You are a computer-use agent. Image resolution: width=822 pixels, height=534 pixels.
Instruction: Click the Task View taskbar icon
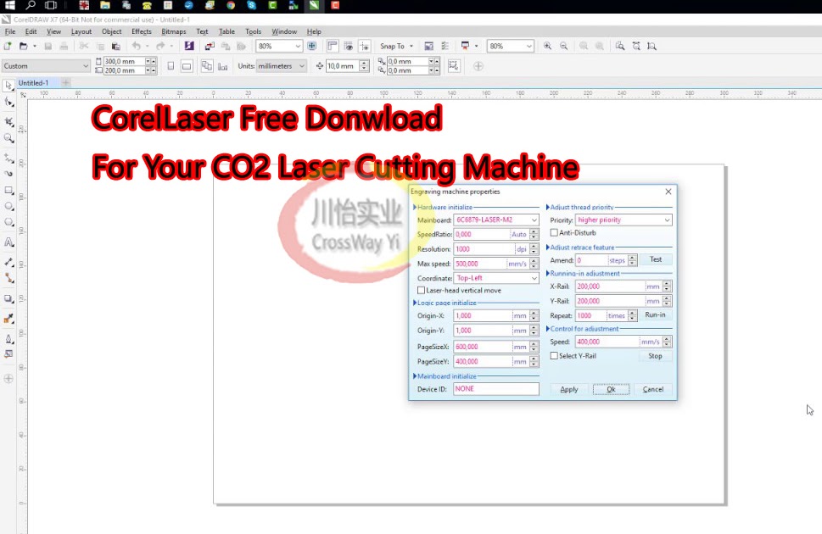[50, 5]
